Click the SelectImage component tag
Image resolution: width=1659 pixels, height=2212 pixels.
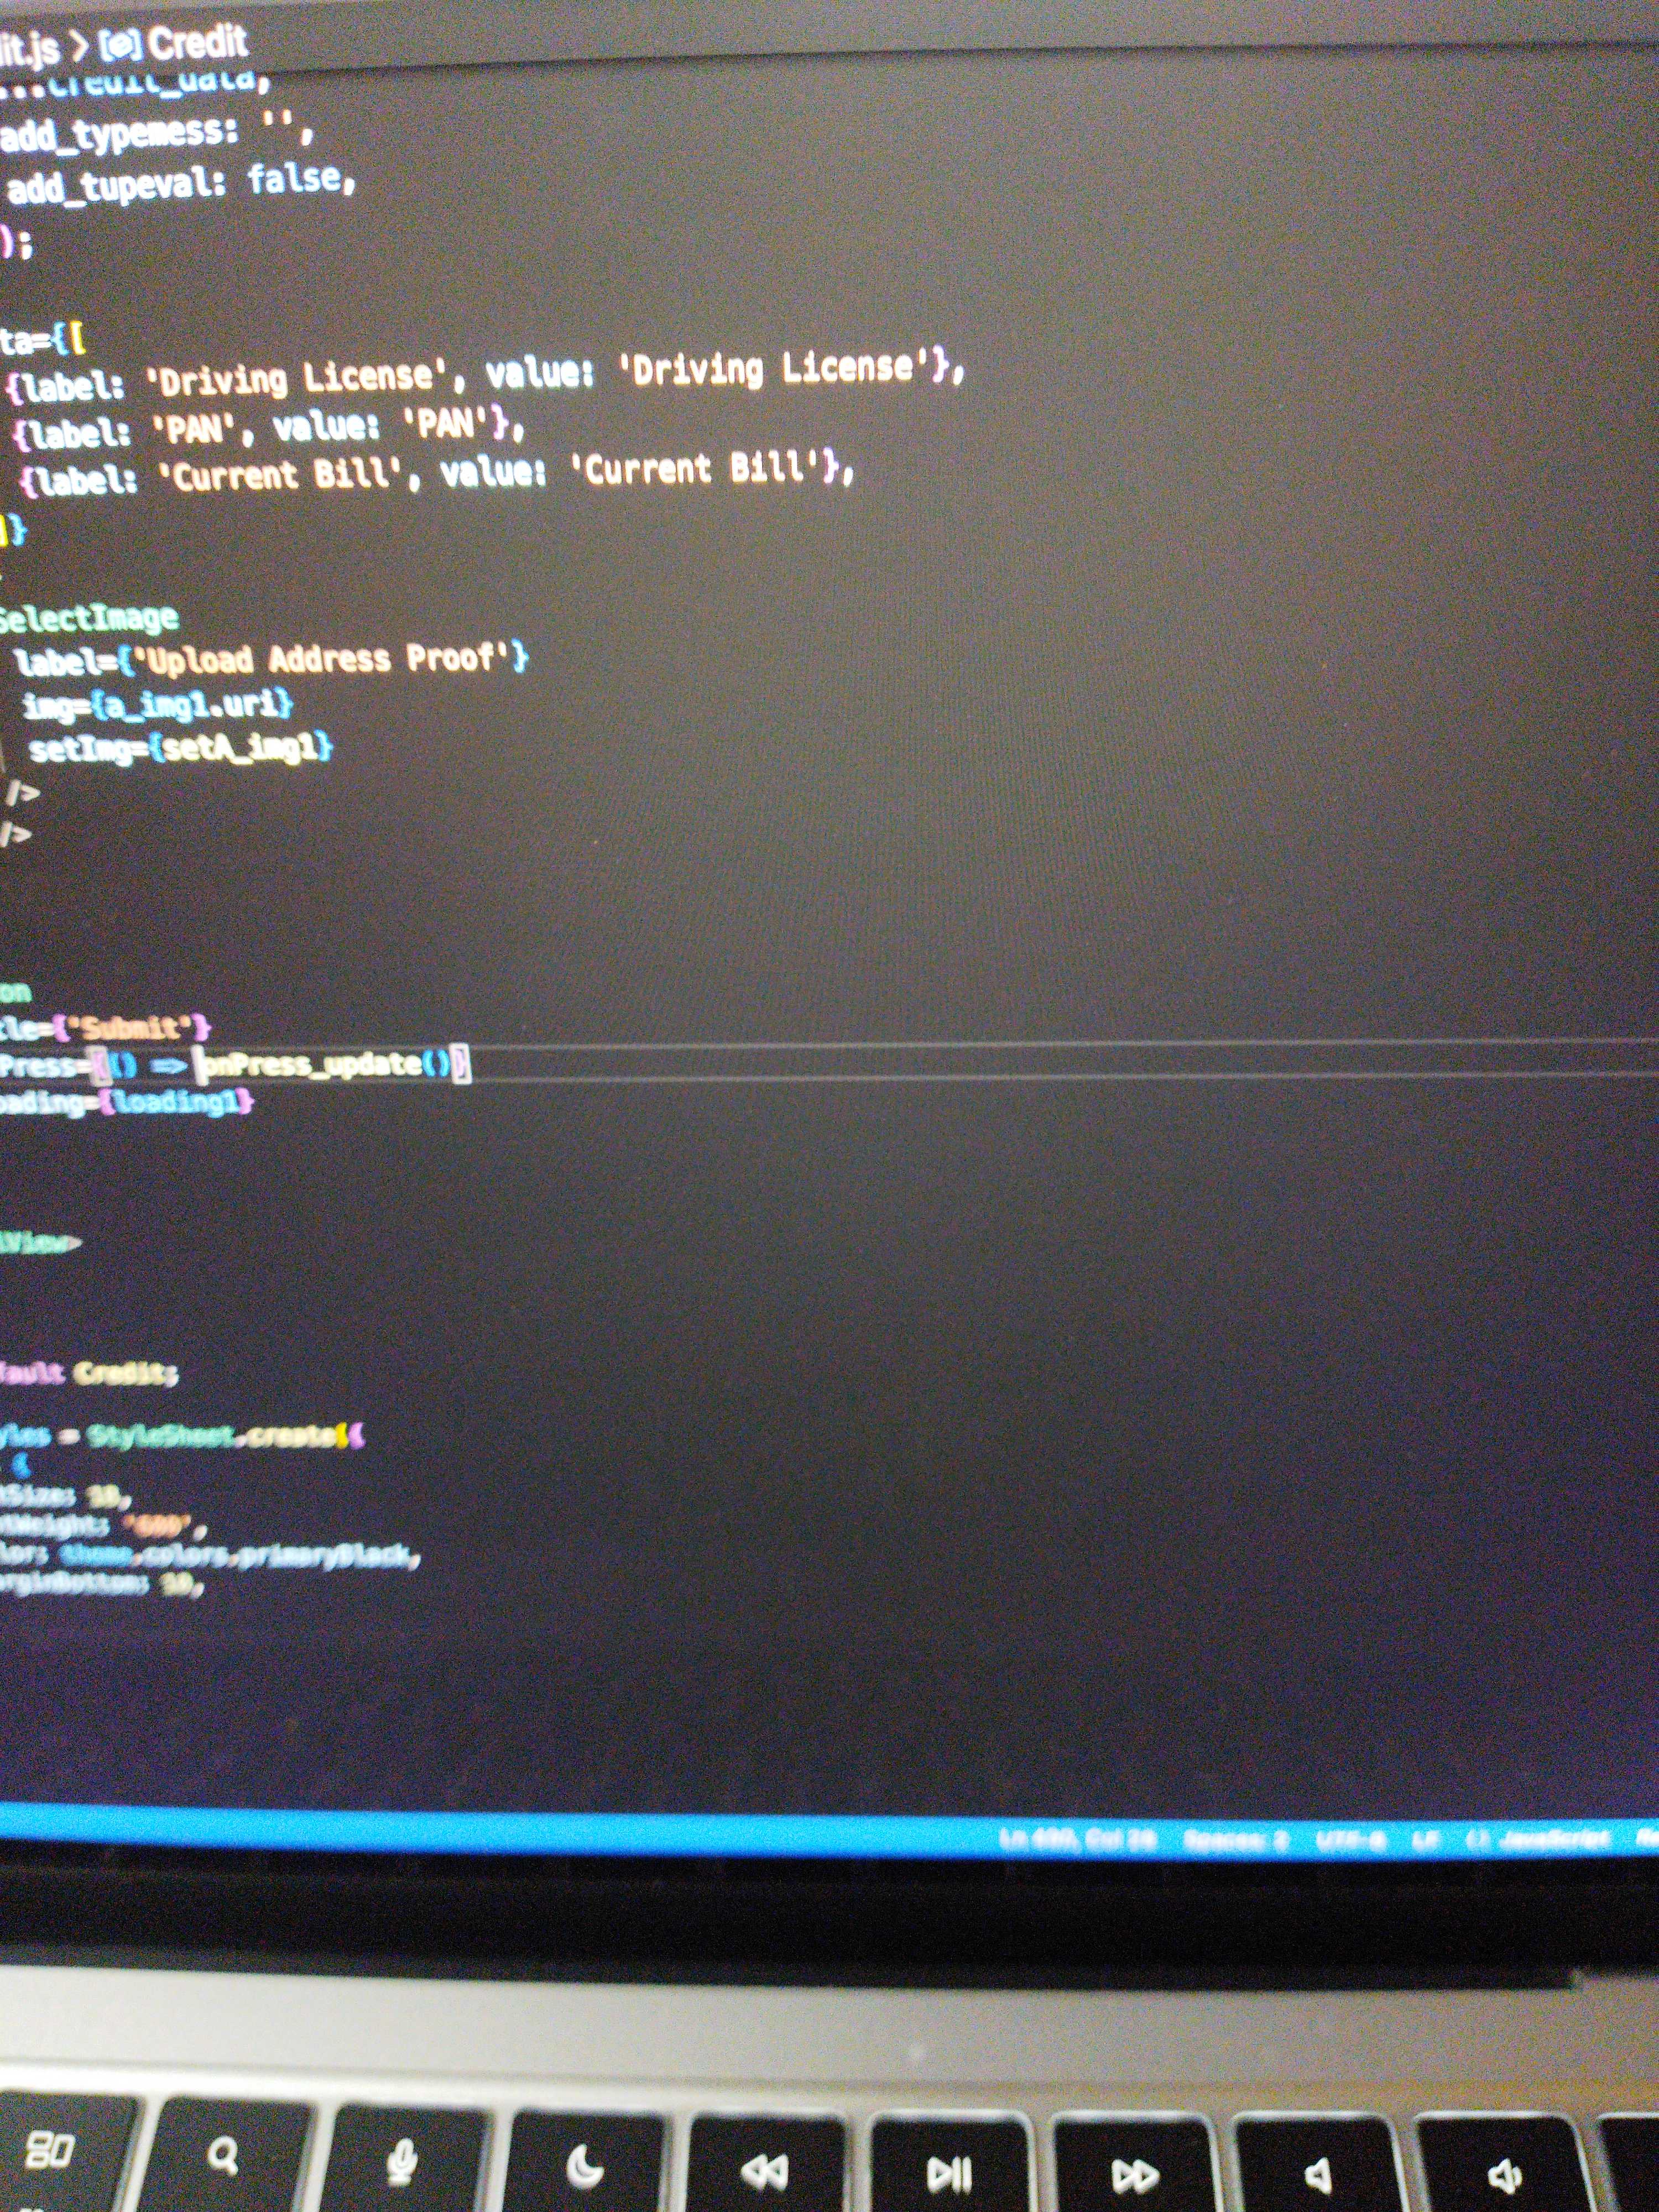(88, 618)
